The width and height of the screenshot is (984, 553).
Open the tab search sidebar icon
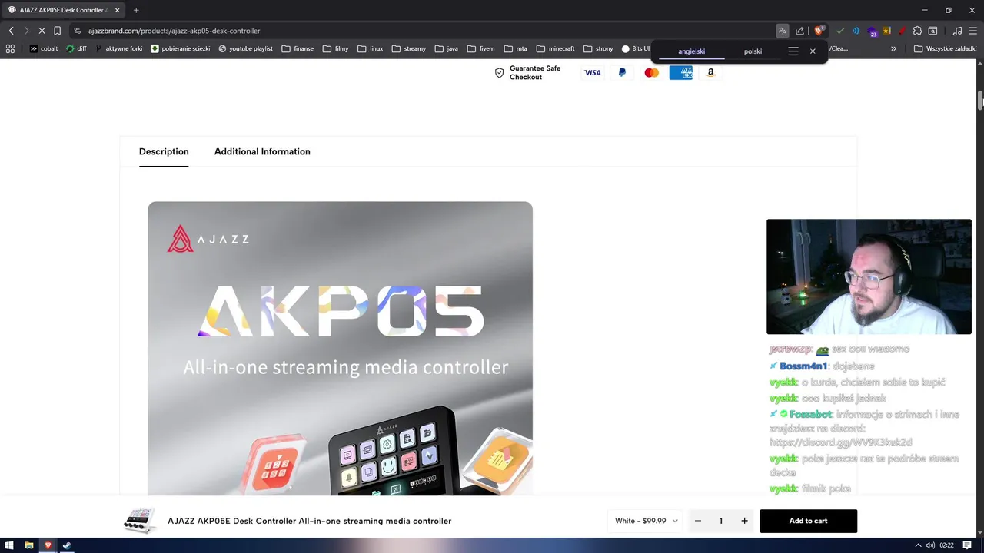click(x=932, y=31)
